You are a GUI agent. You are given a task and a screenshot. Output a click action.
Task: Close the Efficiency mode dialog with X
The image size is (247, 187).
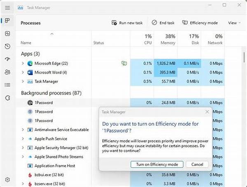207,112
